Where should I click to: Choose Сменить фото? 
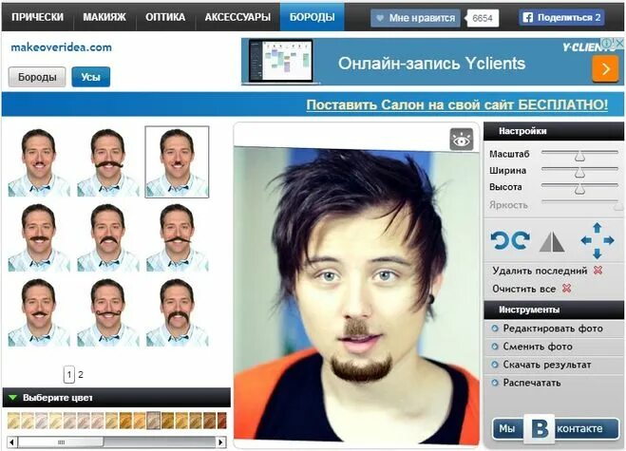(x=538, y=347)
